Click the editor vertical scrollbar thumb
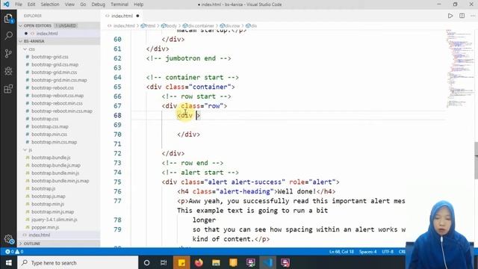Image resolution: width=478 pixels, height=269 pixels. point(477,161)
